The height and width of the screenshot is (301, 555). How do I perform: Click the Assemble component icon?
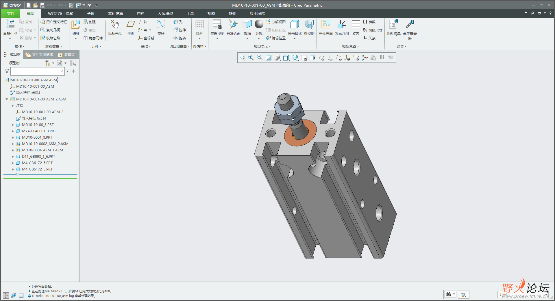[x=76, y=24]
